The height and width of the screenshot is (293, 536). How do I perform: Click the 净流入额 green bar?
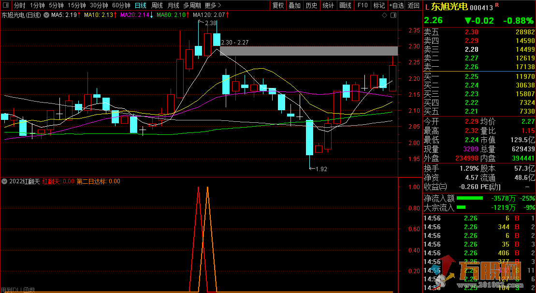point(470,198)
